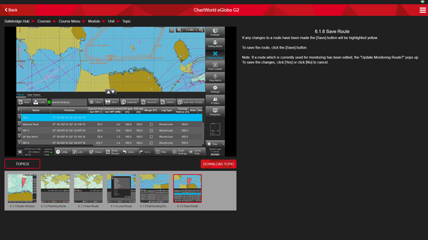
Task: Click the Download Topic button
Action: coord(218,164)
